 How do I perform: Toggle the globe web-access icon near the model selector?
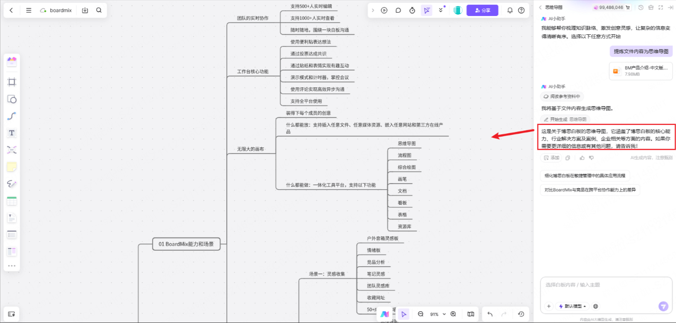point(595,306)
